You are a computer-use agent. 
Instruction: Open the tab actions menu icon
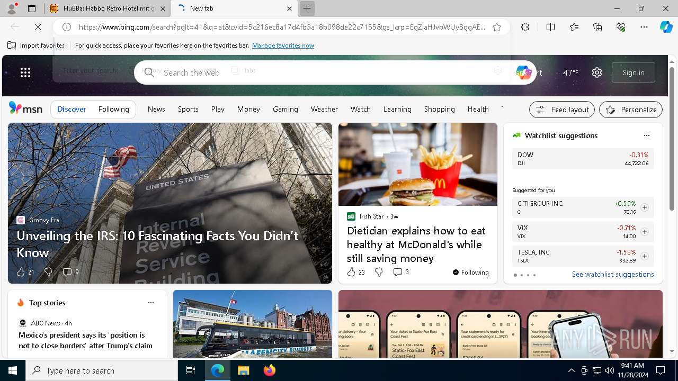click(x=32, y=8)
